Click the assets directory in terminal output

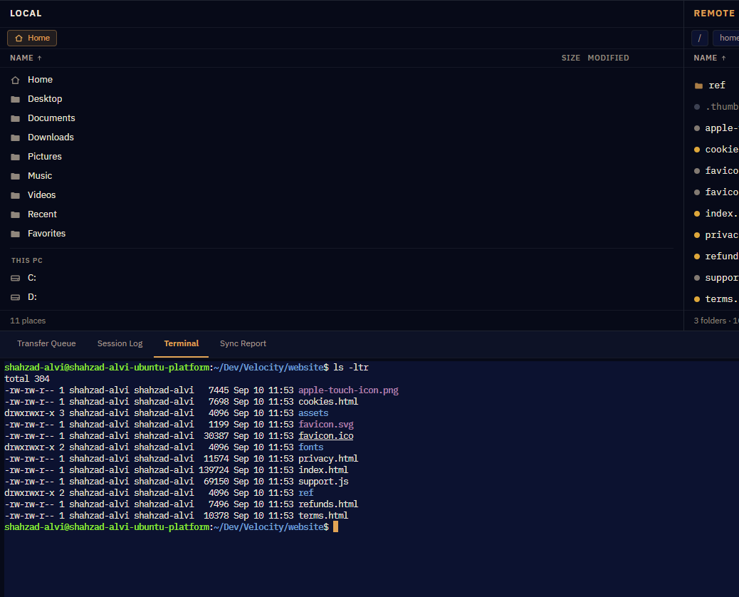pos(313,413)
